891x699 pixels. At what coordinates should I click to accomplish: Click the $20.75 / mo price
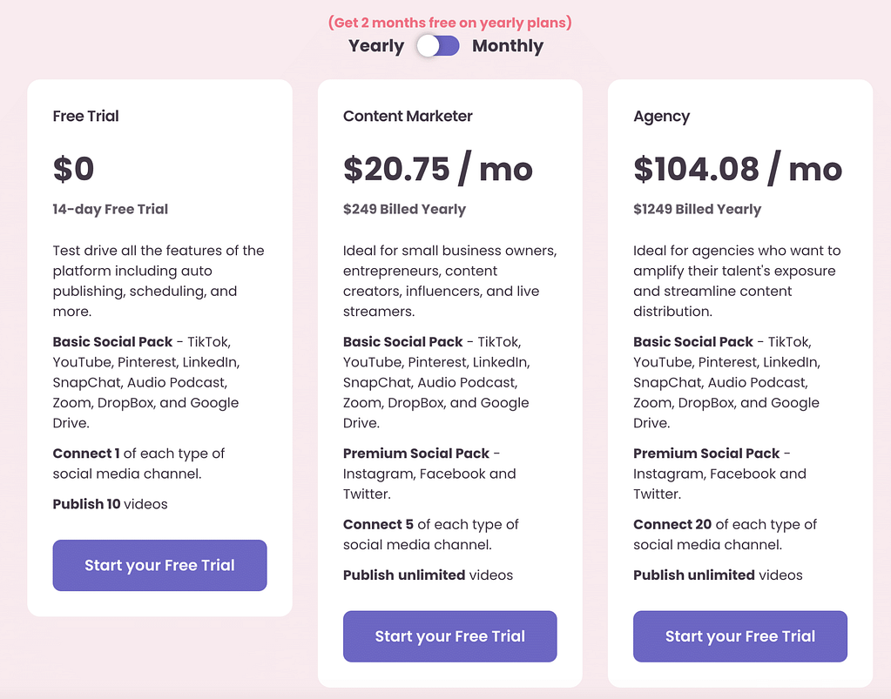click(x=437, y=169)
